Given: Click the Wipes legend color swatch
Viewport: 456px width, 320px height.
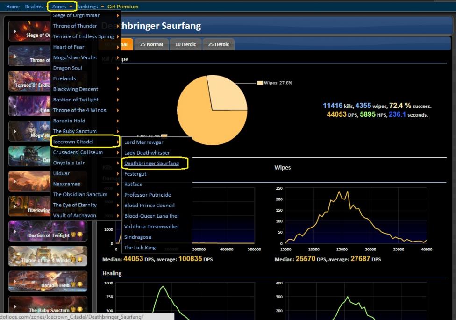Looking at the screenshot, I should click(x=260, y=83).
